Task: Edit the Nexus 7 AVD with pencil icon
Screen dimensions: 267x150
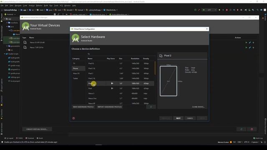Action: [x=250, y=47]
